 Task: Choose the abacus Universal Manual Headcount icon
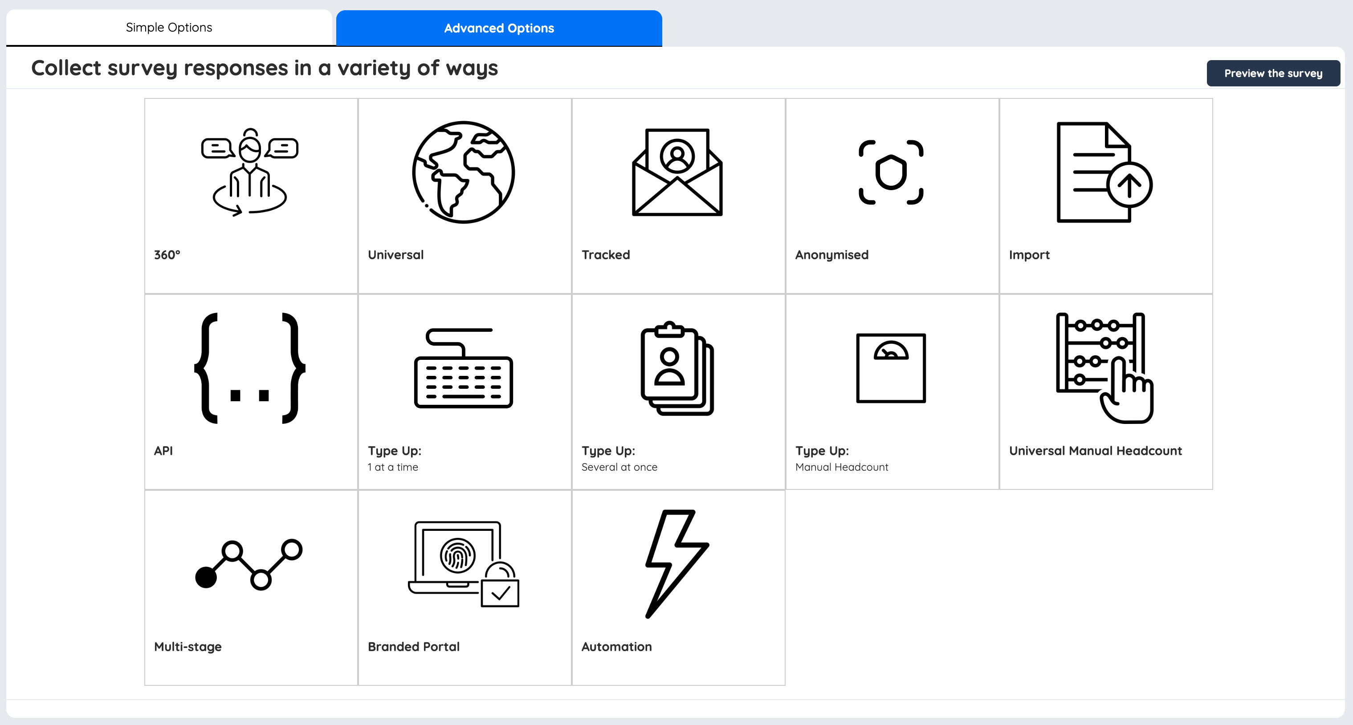click(x=1104, y=368)
